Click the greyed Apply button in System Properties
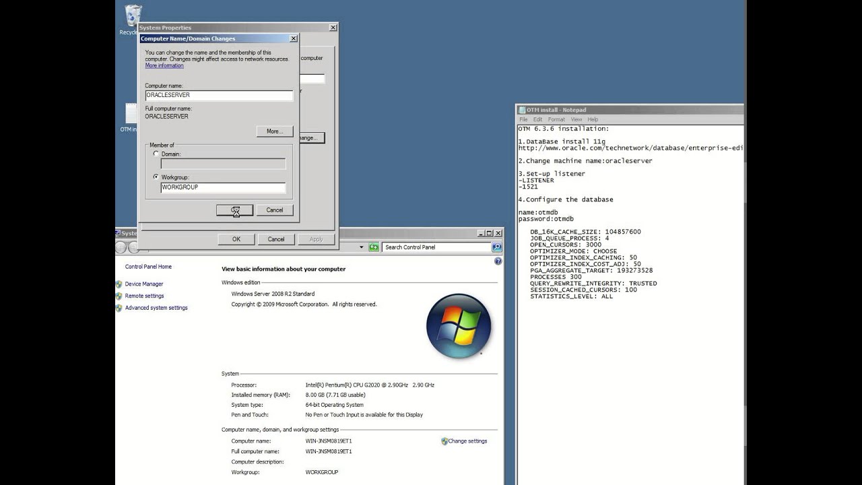Screen dimensions: 862x485 pos(316,239)
